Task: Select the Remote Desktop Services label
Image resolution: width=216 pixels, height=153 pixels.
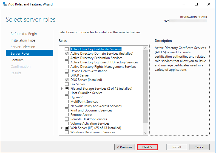Action: [x=89, y=119]
